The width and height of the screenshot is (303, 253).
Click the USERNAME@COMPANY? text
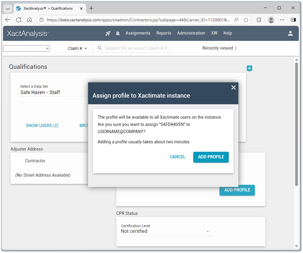pos(121,132)
